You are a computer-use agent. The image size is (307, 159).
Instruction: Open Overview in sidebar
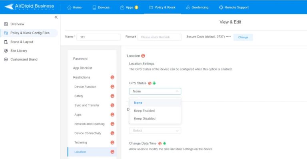pos(18,24)
